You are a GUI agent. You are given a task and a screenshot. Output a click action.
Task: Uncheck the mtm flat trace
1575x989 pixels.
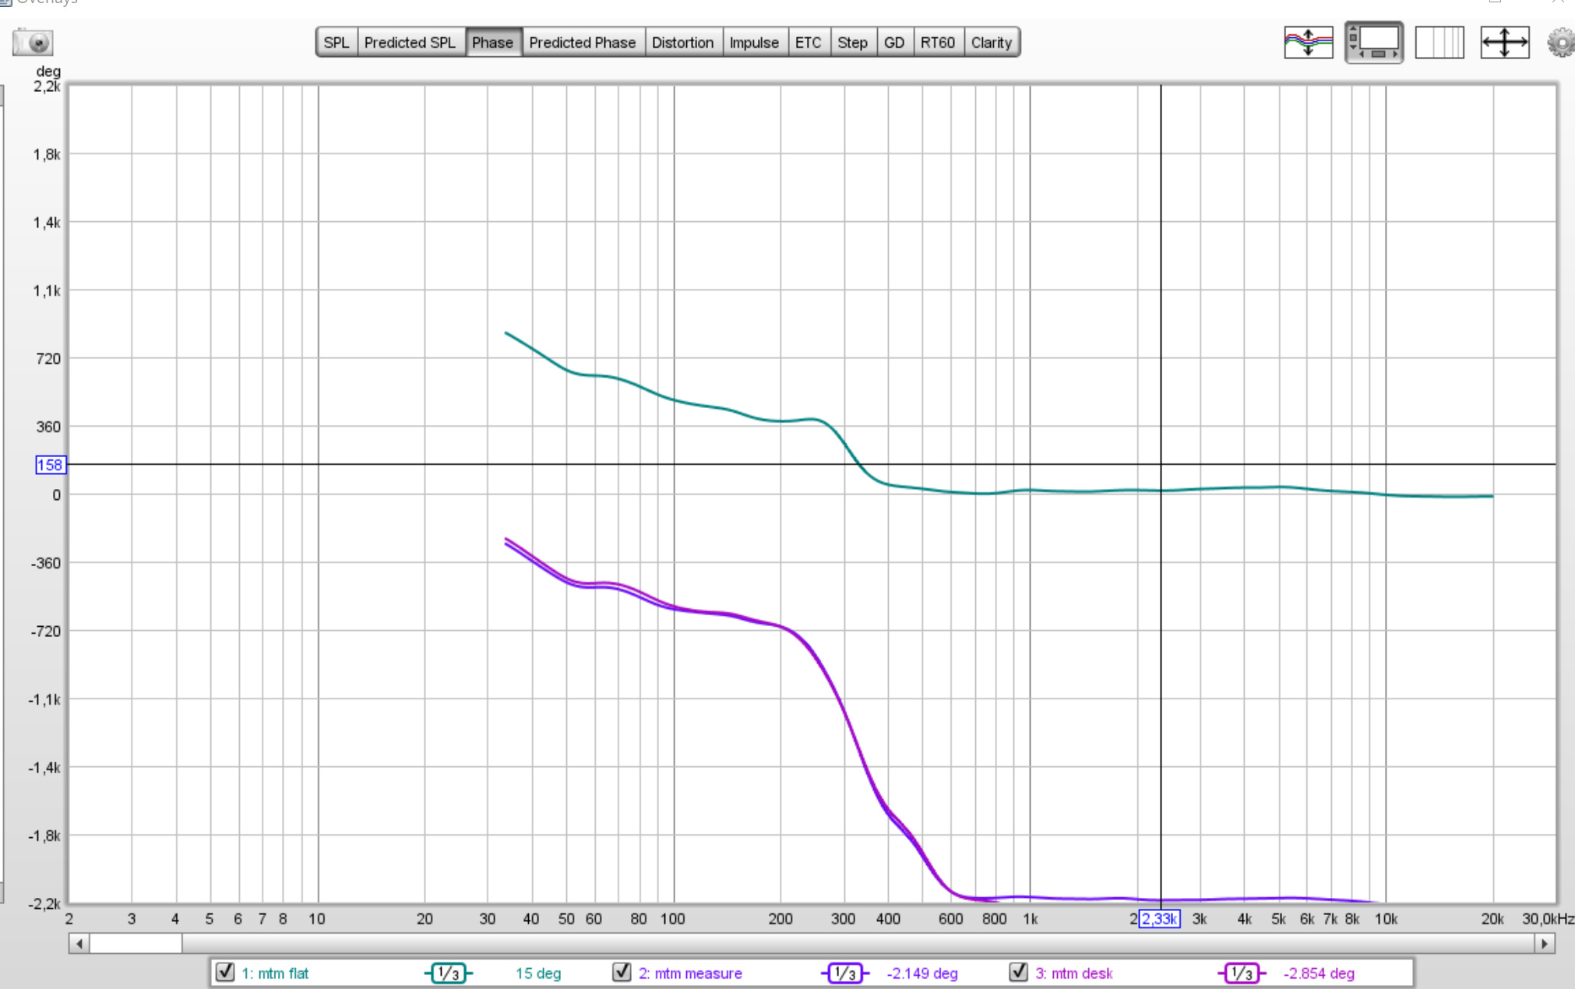tap(225, 972)
